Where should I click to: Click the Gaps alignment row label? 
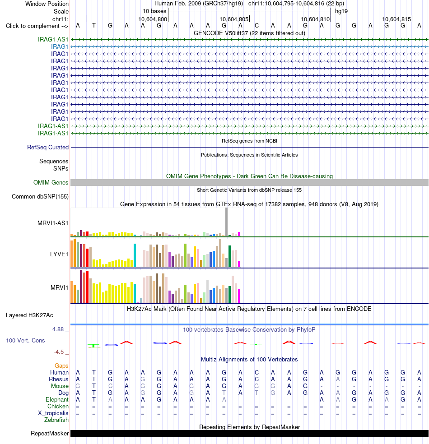pos(61,366)
